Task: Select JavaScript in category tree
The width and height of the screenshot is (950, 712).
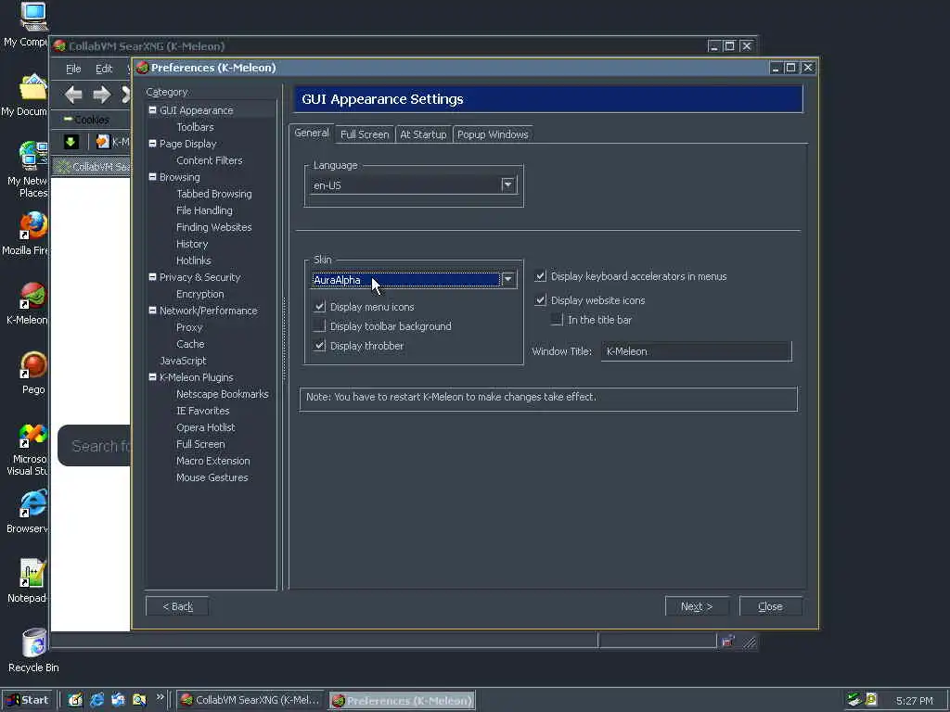Action: (x=183, y=361)
